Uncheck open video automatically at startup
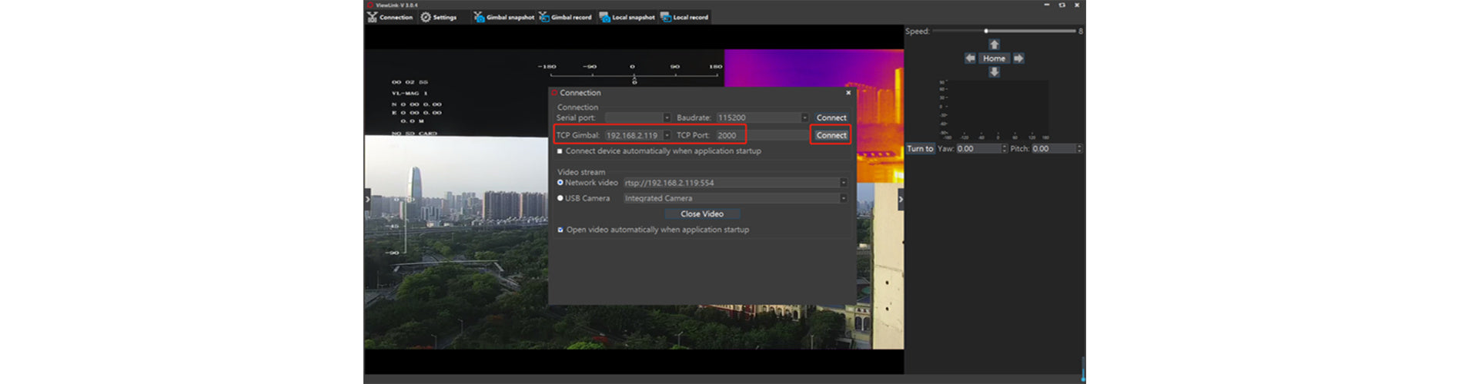Image resolution: width=1478 pixels, height=384 pixels. [x=560, y=230]
